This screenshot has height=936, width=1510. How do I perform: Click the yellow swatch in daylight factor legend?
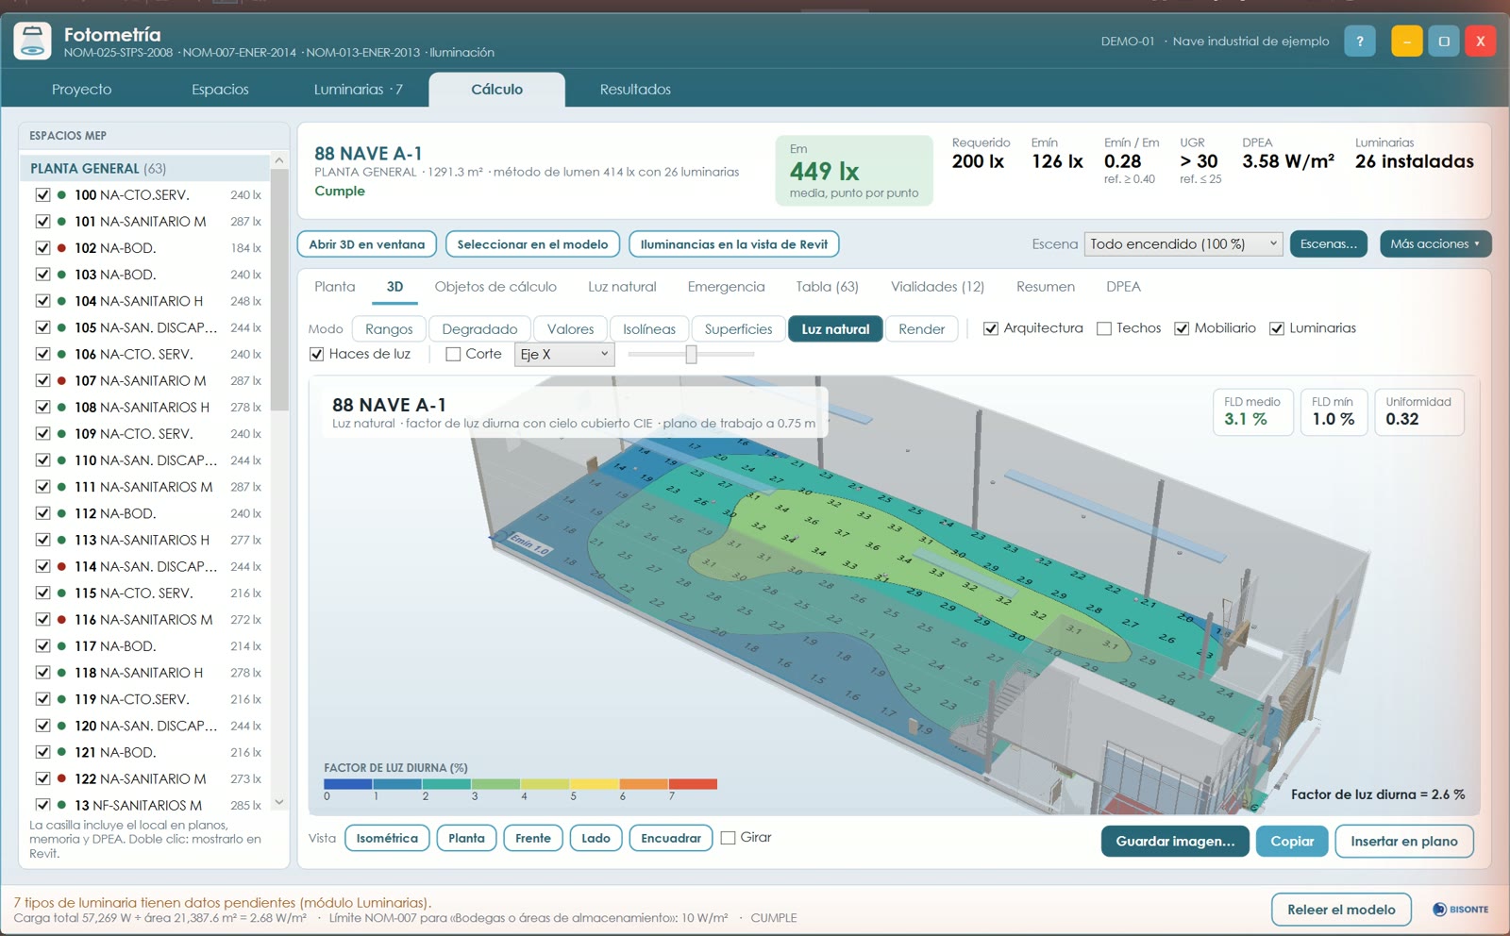[x=595, y=784]
